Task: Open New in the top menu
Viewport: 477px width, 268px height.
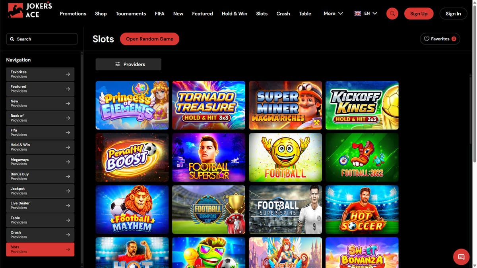Action: pyautogui.click(x=178, y=13)
